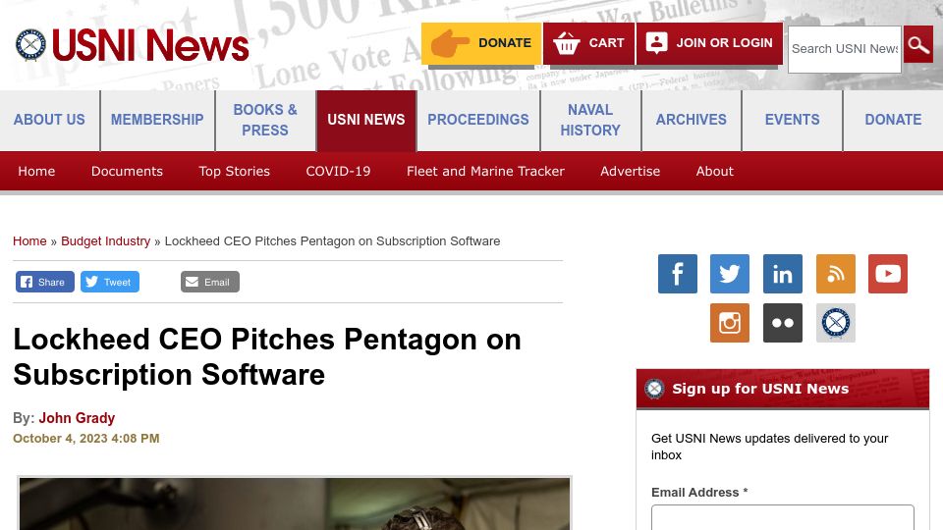Open the Cart

pyautogui.click(x=588, y=43)
